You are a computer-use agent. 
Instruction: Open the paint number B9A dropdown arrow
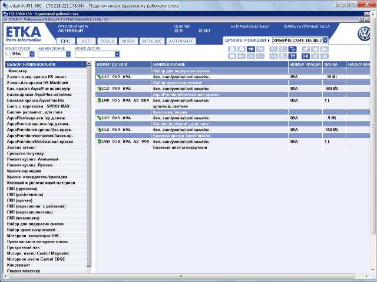(32, 54)
